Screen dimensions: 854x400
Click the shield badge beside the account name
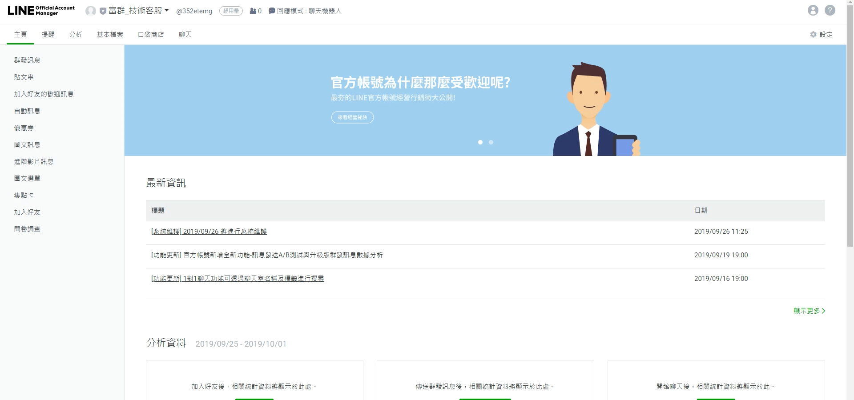coord(103,11)
